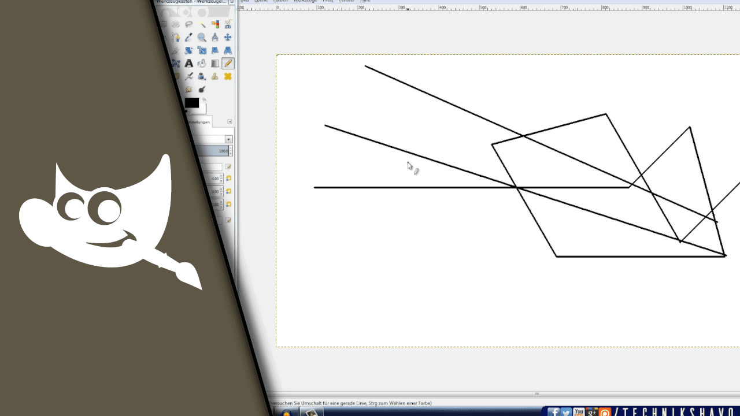Select the Bucket Fill tool

pos(202,63)
